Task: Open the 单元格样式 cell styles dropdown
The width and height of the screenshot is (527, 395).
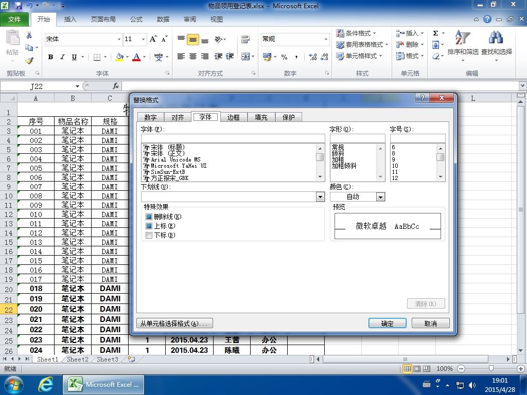Action: point(359,56)
